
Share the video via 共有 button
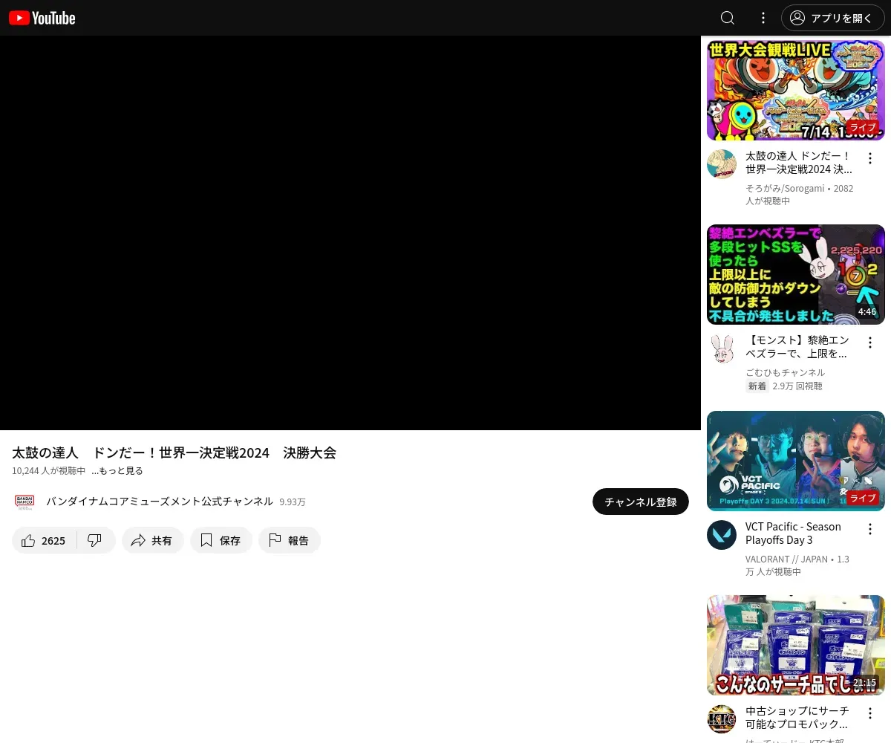coord(153,540)
